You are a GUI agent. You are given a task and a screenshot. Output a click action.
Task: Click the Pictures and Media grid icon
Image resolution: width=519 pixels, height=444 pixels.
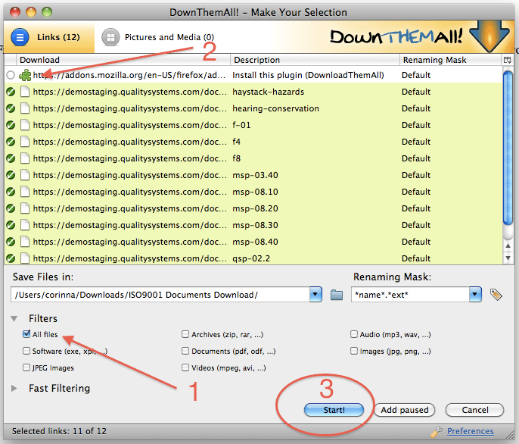pyautogui.click(x=110, y=37)
